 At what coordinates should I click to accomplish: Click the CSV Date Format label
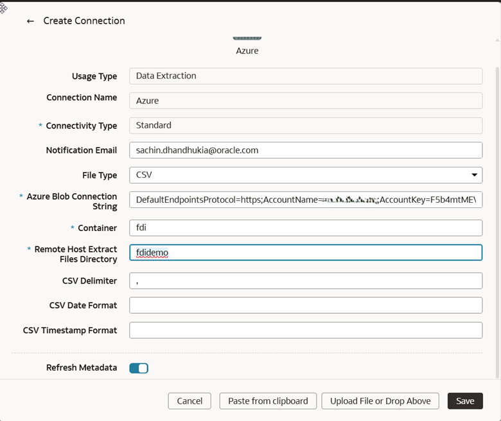tap(83, 305)
